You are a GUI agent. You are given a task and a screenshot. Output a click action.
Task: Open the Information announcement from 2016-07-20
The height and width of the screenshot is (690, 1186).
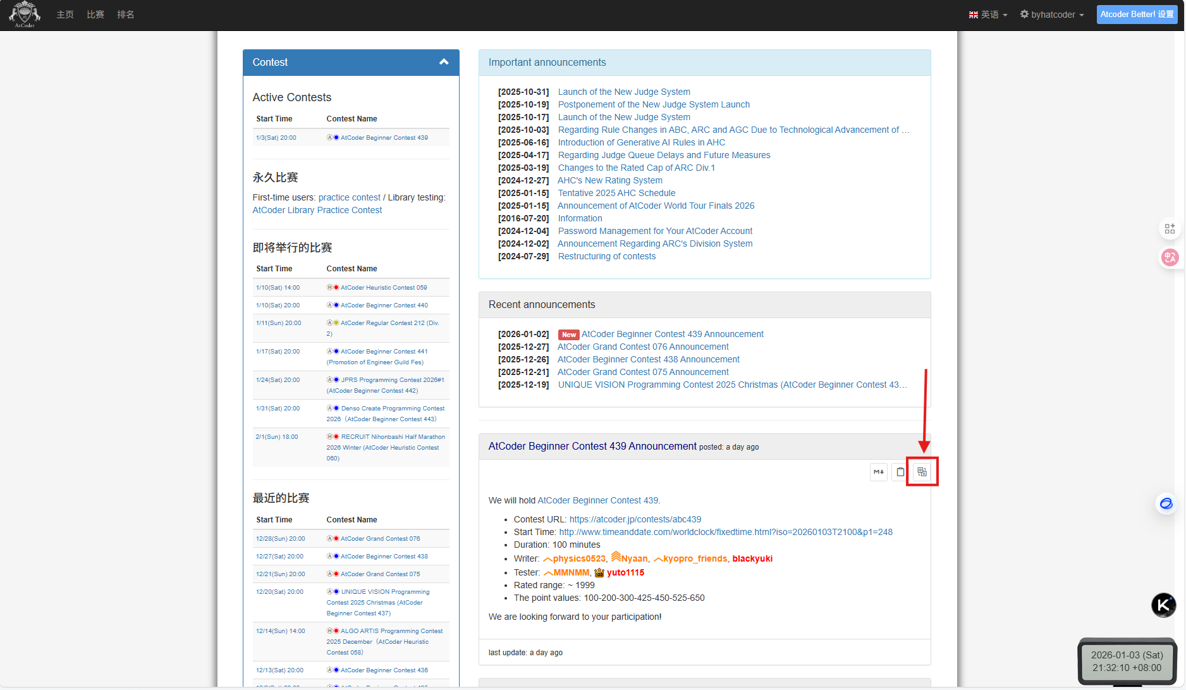coord(580,218)
